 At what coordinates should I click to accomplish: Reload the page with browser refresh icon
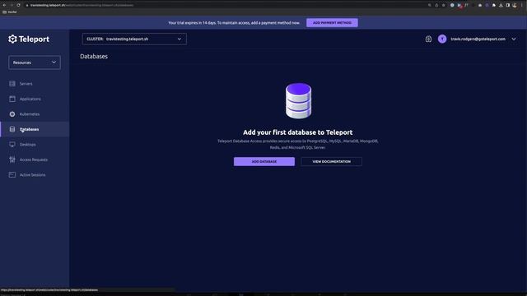pos(18,5)
